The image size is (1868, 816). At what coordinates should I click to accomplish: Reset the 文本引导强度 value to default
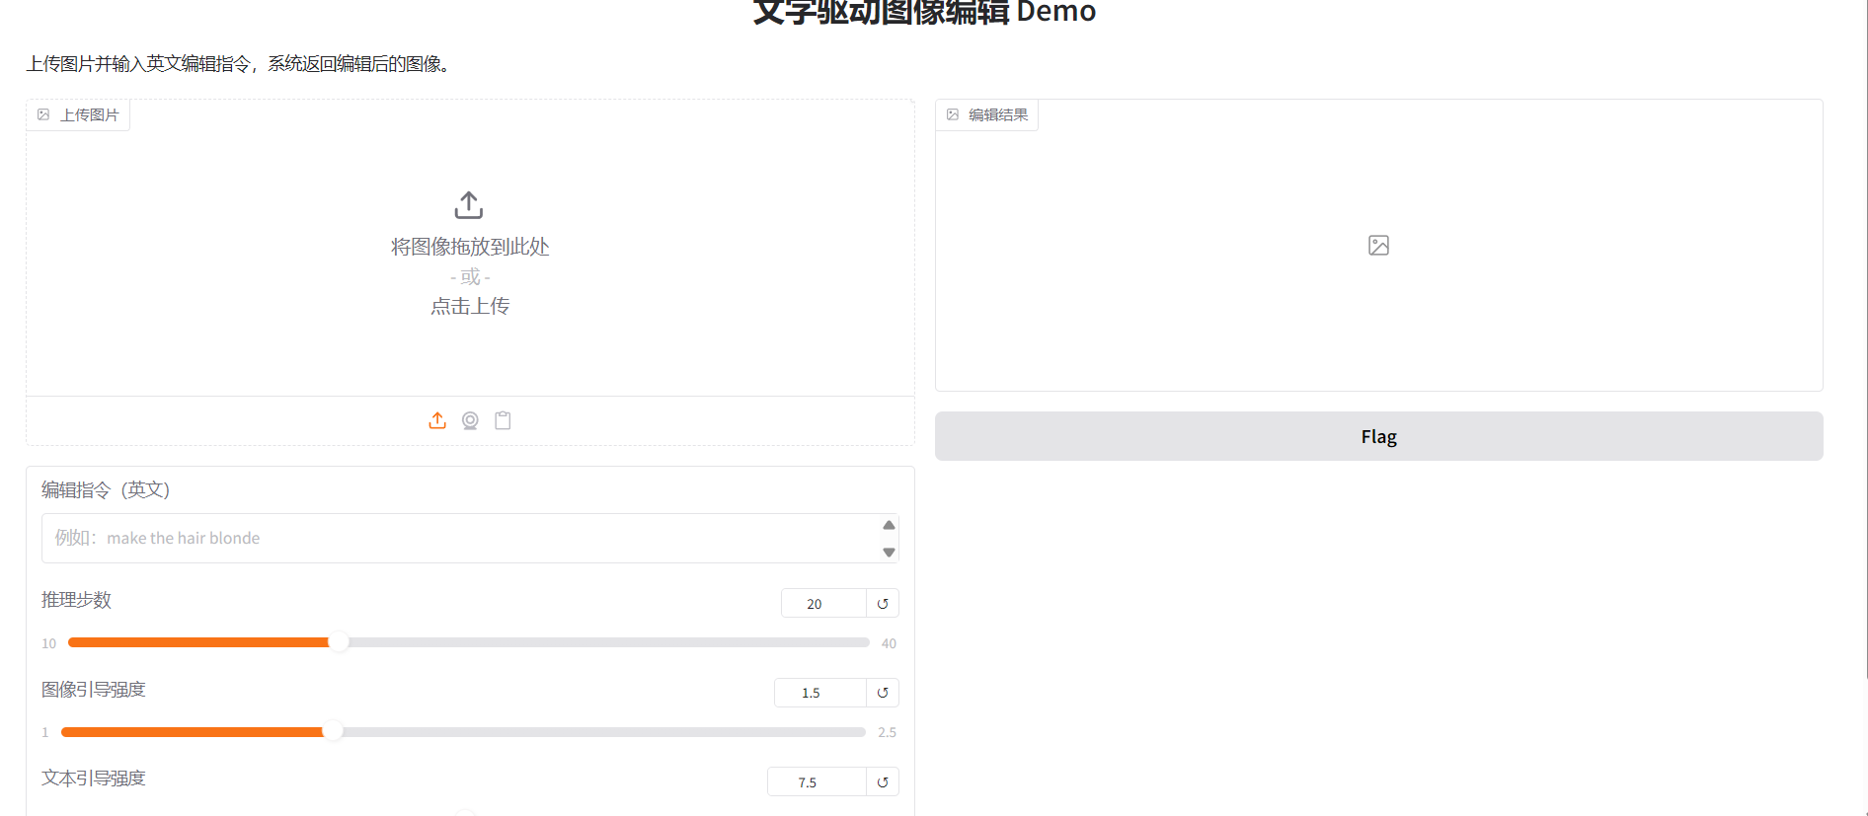click(x=883, y=782)
